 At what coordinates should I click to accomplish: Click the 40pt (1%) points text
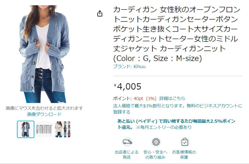click(145, 98)
